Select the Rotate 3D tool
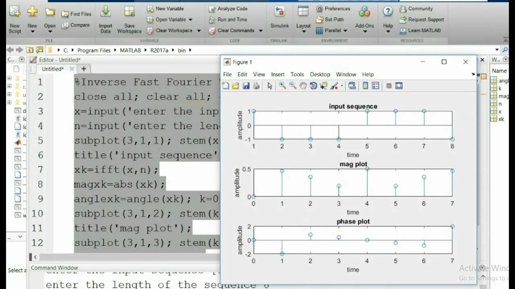Viewport: 515px width, 289px height. click(313, 85)
